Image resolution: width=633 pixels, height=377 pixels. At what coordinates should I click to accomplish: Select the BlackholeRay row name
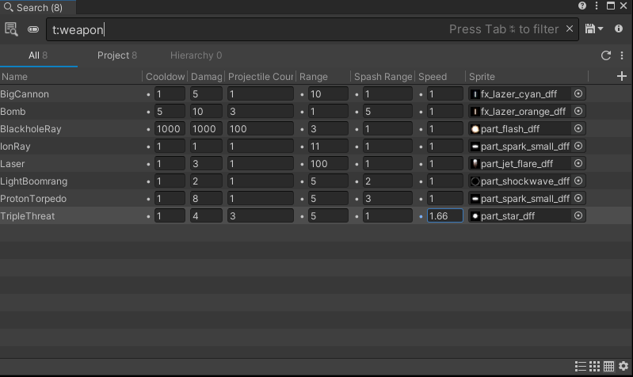[x=31, y=129]
